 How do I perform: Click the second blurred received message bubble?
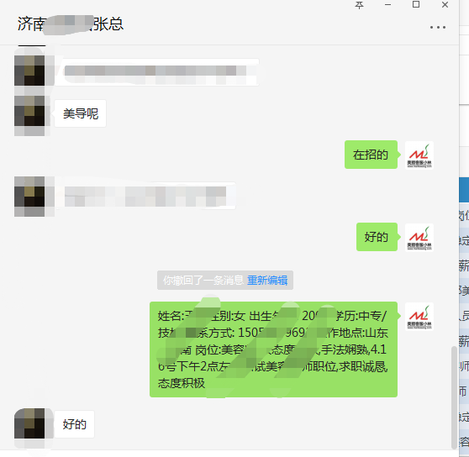145,196
